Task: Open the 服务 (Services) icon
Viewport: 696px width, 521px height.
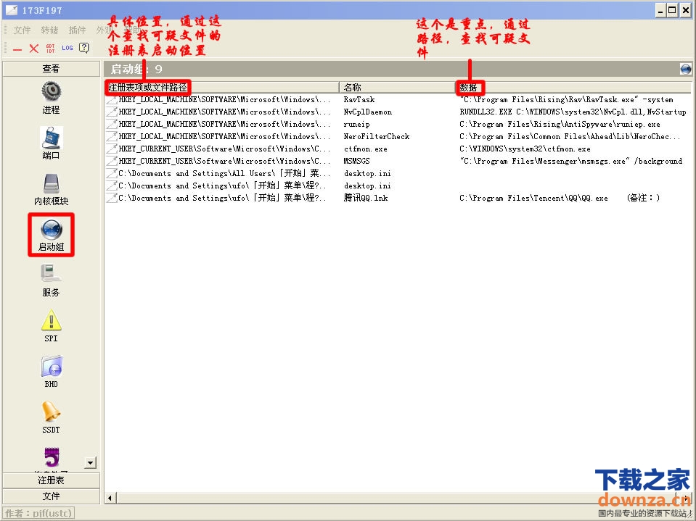Action: tap(51, 274)
